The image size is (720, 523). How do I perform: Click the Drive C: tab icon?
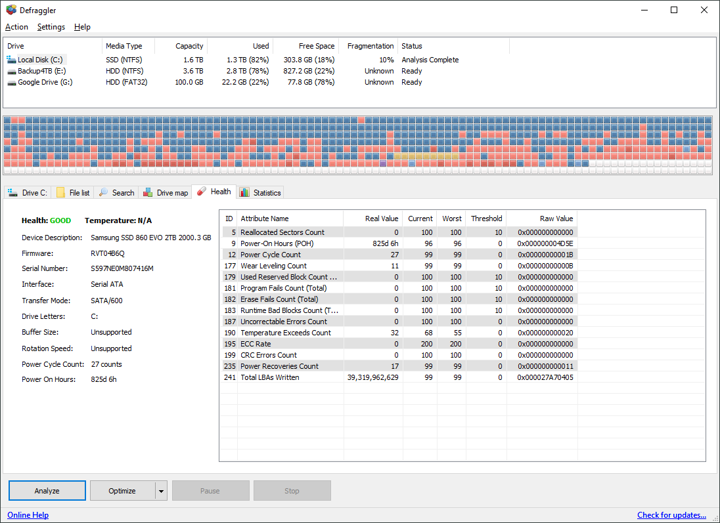click(12, 193)
